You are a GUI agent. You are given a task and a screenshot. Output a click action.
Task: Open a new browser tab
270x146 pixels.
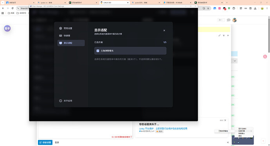click(x=227, y=3)
